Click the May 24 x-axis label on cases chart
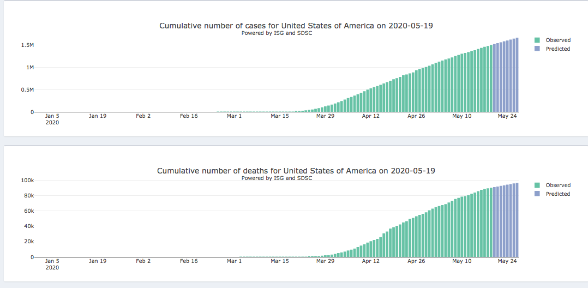This screenshot has width=588, height=288. pos(507,116)
